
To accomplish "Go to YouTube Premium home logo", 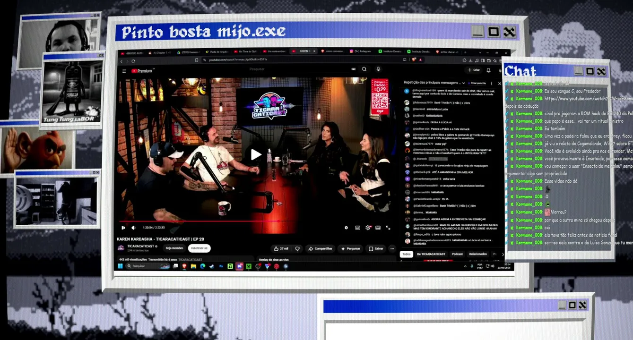I will [142, 71].
